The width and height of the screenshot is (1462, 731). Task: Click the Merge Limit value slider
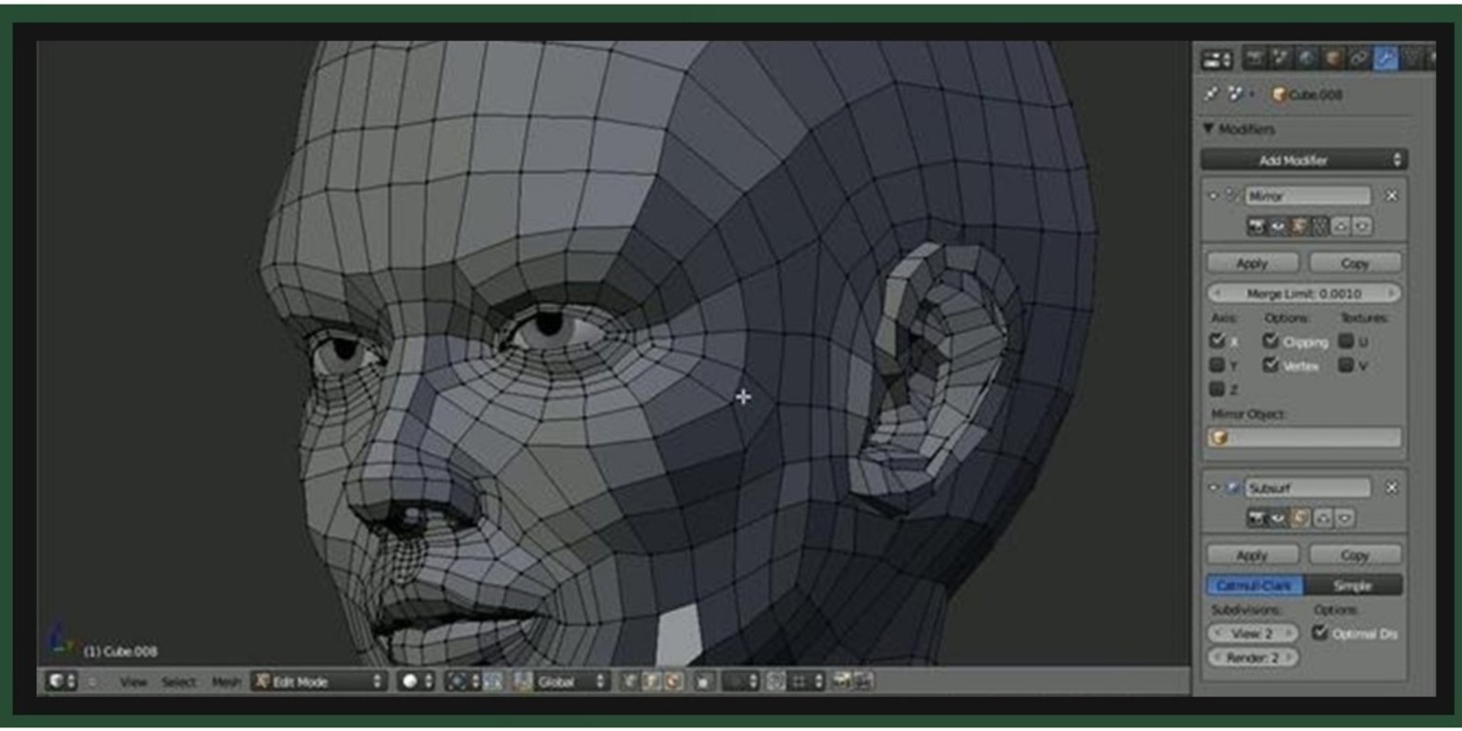click(1303, 294)
